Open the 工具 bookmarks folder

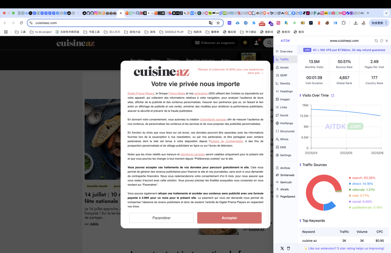[20, 32]
